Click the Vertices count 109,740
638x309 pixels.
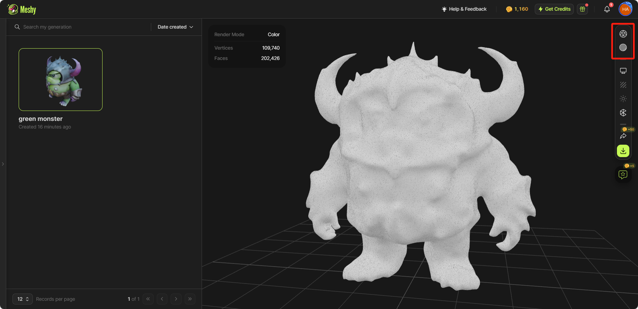271,48
